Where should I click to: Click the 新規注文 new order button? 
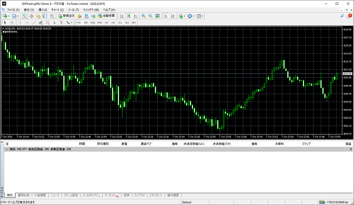click(x=66, y=16)
